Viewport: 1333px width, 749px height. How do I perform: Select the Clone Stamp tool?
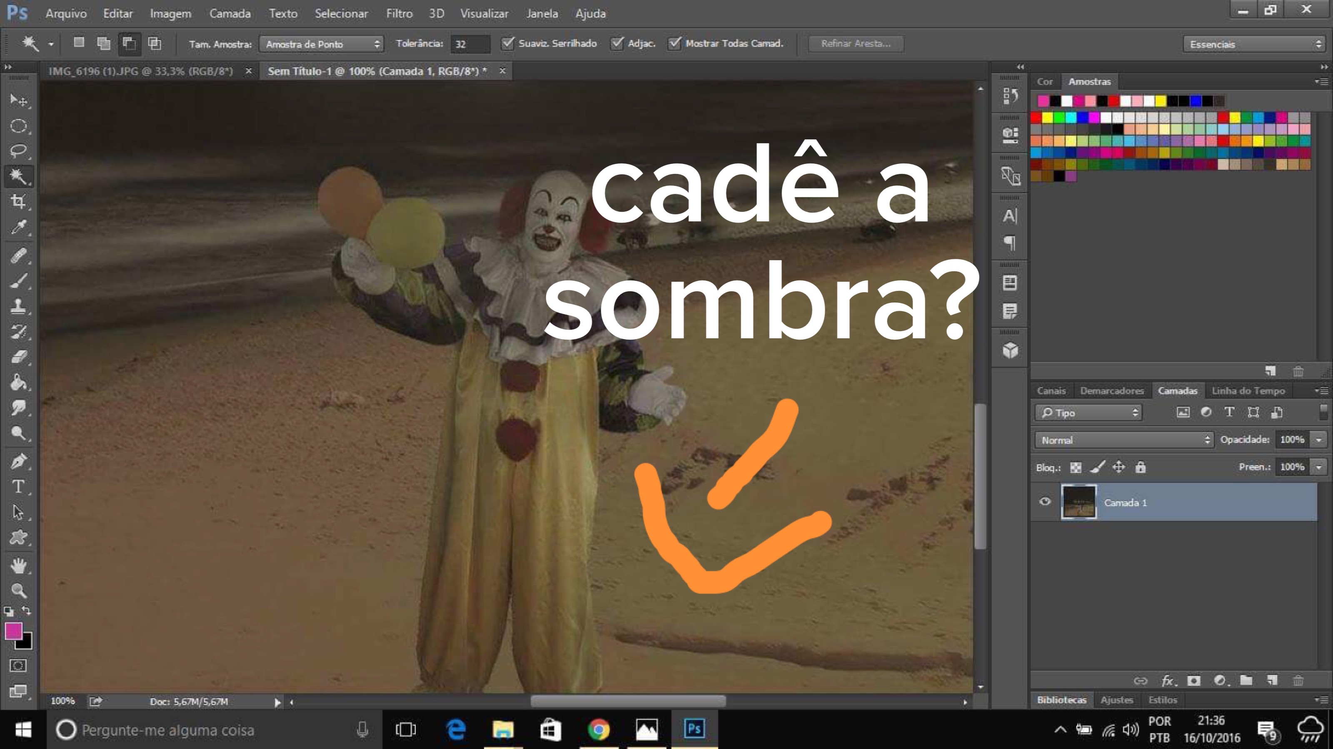click(x=19, y=306)
